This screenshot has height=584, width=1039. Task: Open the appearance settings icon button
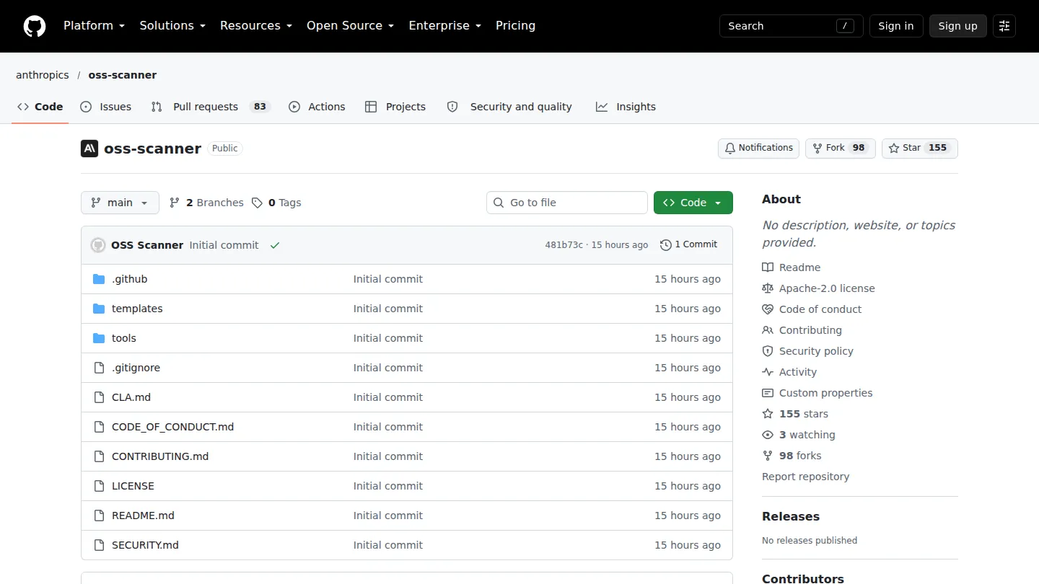tap(1004, 26)
